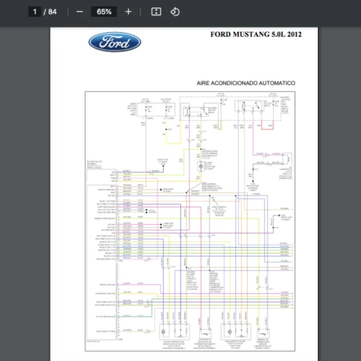Click the zoom out minus button
This screenshot has width=361, height=361.
click(x=80, y=11)
